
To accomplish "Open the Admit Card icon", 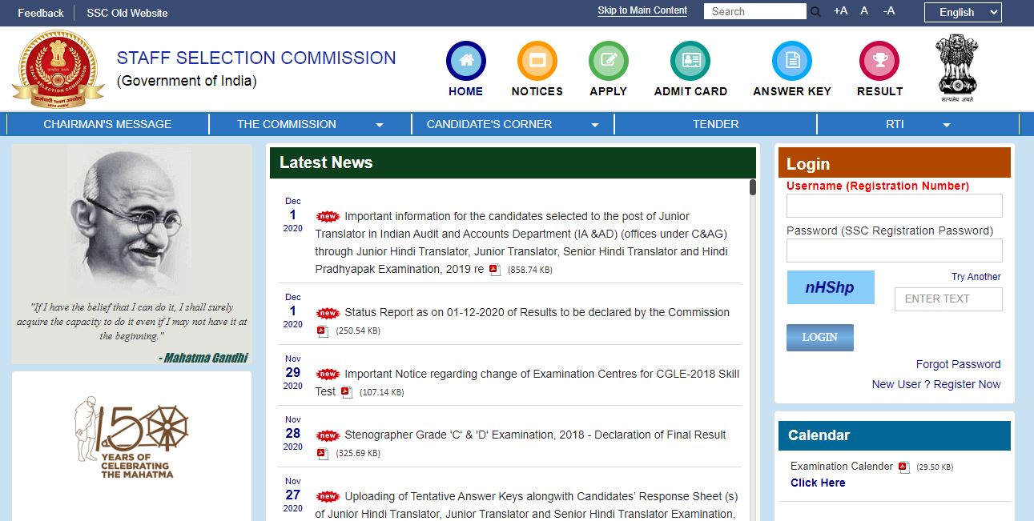I will click(690, 61).
